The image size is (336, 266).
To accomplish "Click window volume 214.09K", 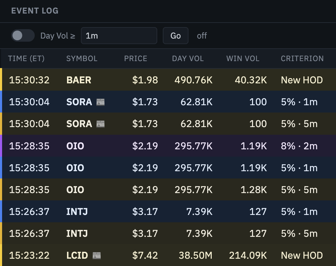I will pyautogui.click(x=248, y=255).
